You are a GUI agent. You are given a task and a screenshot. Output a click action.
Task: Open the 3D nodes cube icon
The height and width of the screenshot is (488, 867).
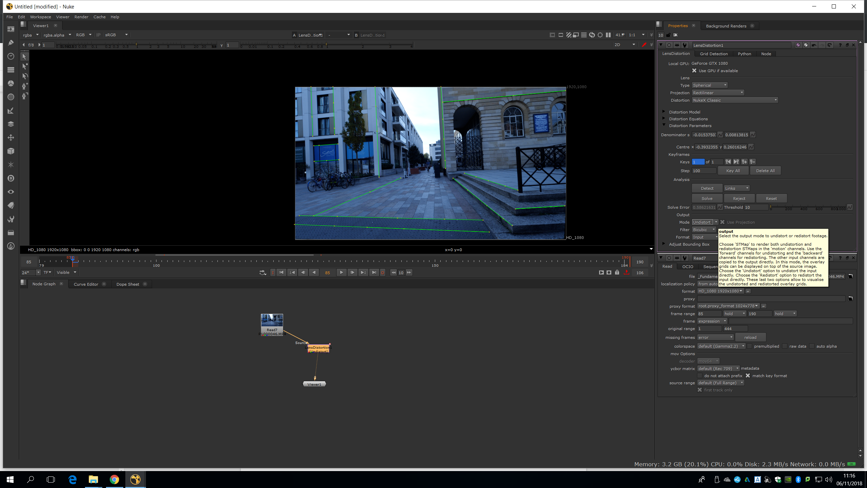coord(11,151)
